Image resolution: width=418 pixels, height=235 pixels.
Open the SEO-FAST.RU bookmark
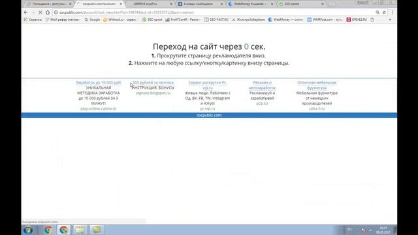tap(216, 20)
